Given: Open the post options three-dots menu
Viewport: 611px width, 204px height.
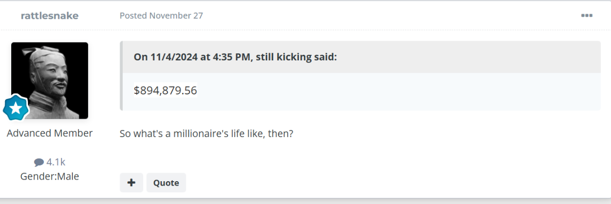Looking at the screenshot, I should click(x=587, y=16).
